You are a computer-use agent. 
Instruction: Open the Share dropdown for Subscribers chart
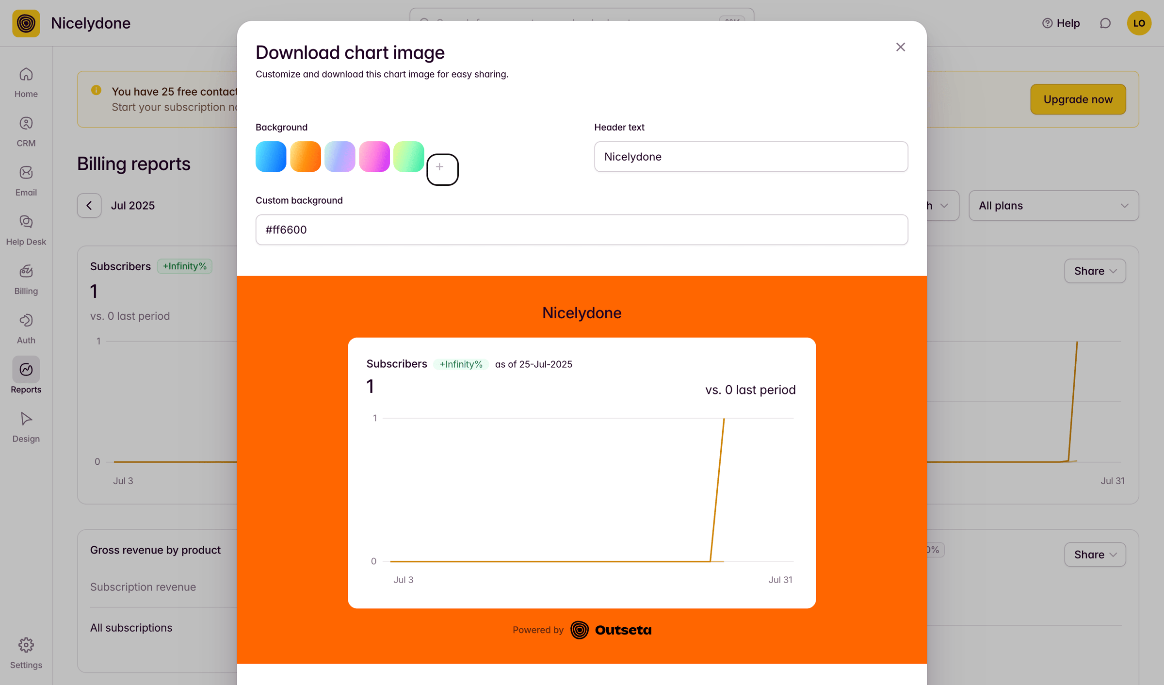point(1095,271)
